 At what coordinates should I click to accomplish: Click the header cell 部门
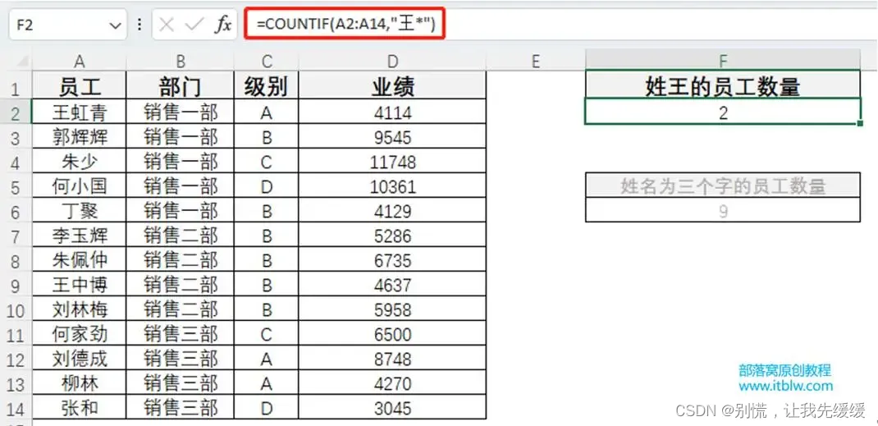pyautogui.click(x=181, y=87)
